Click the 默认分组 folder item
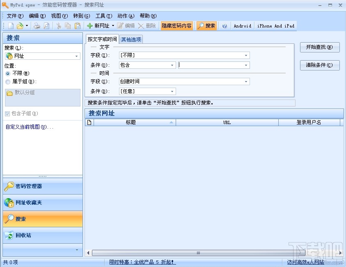Viewport: 346px width, 267px height. pos(21,93)
